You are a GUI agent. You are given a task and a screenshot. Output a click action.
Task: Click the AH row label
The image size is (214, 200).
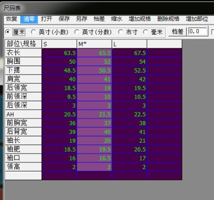point(23,114)
